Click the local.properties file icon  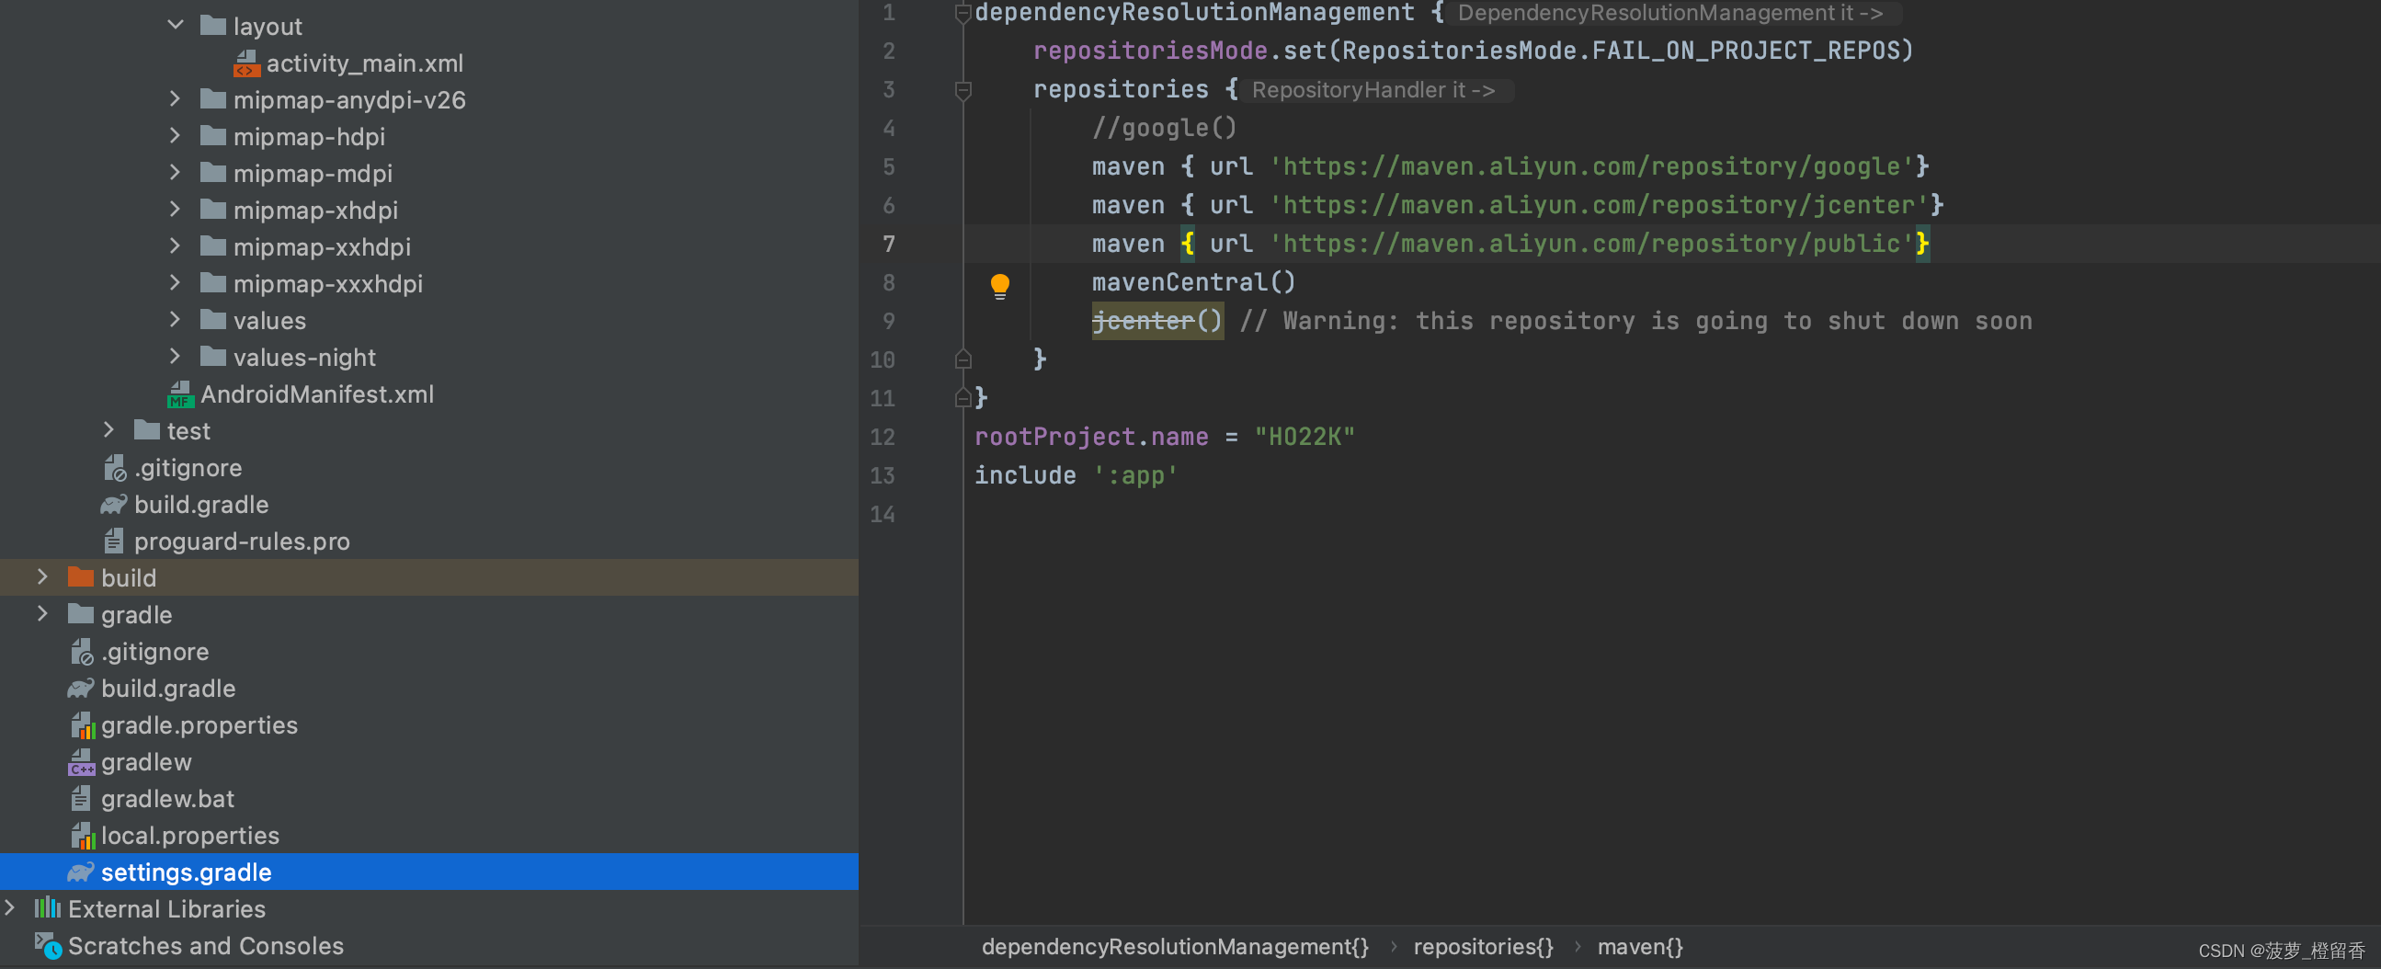[x=82, y=836]
